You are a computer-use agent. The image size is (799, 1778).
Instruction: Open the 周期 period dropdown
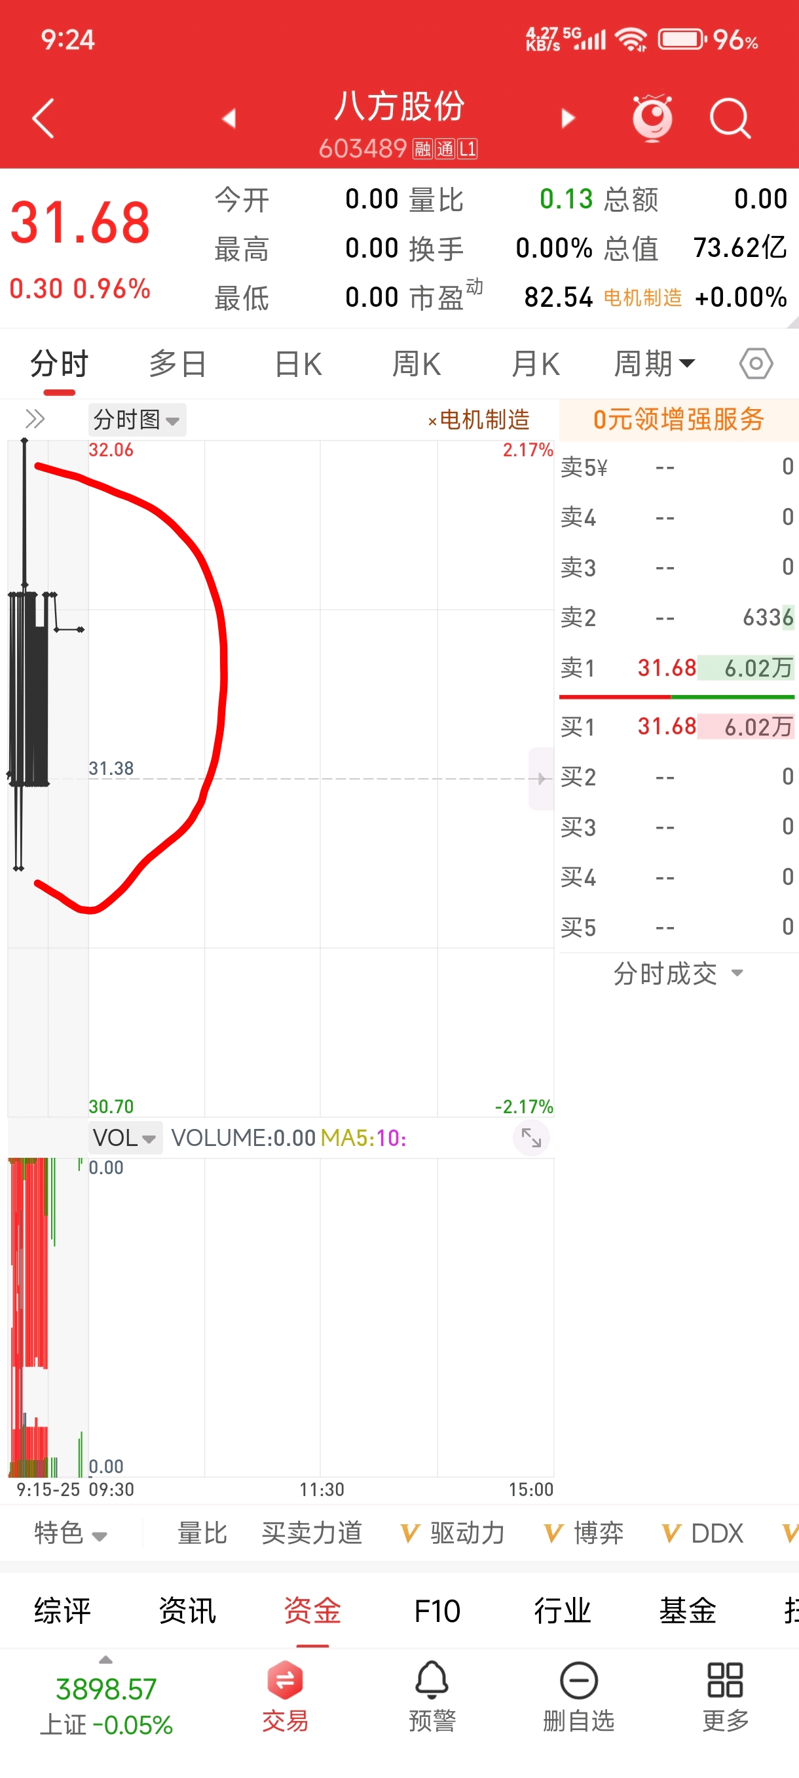pos(654,363)
